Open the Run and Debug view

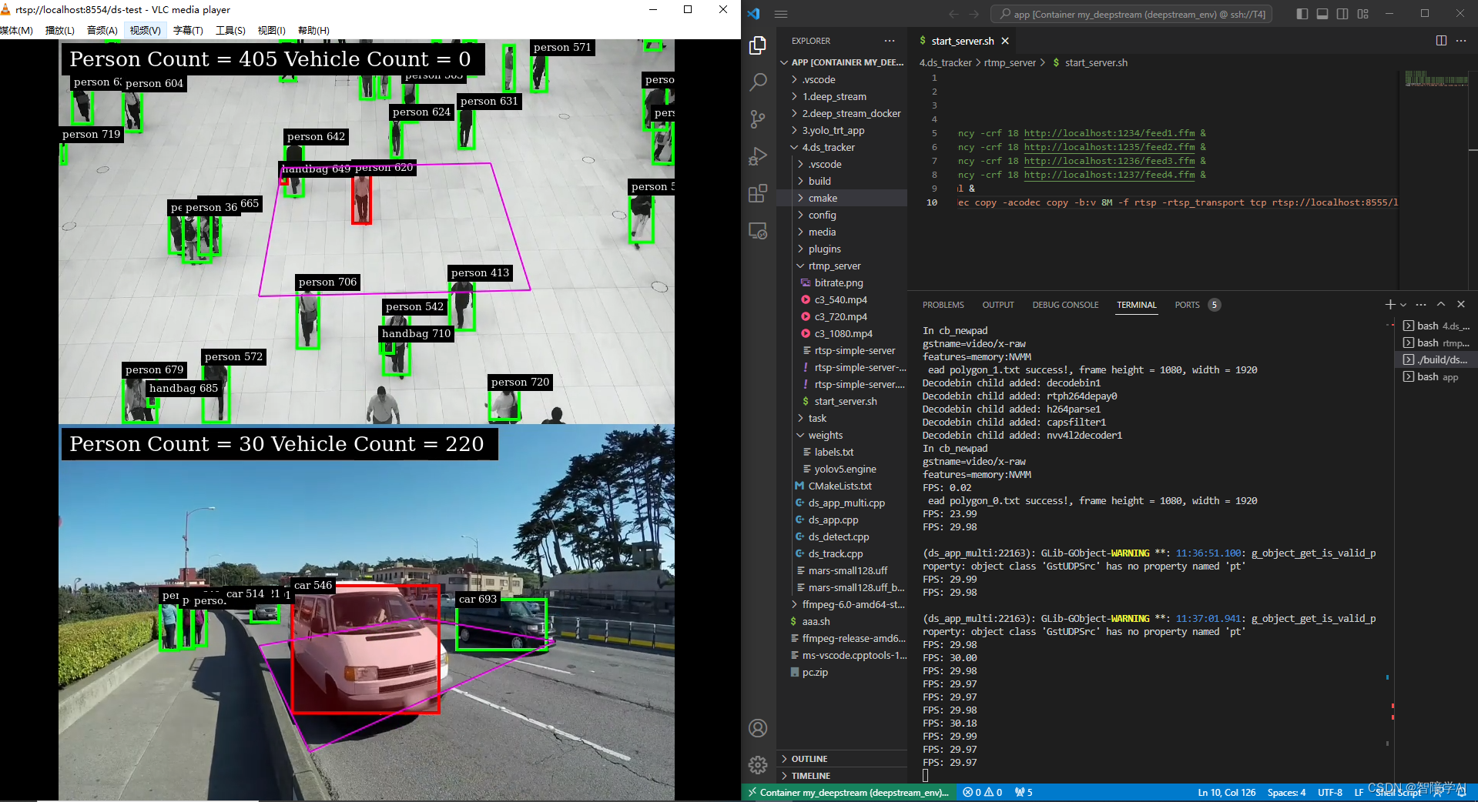point(758,155)
